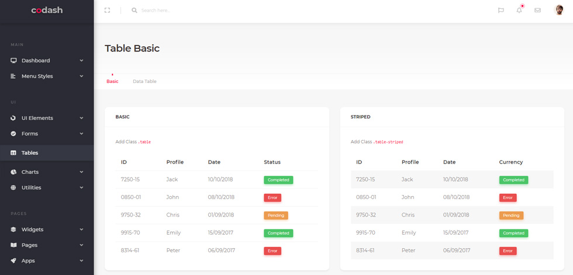Open the flag icon in header
The height and width of the screenshot is (275, 573).
pyautogui.click(x=501, y=11)
